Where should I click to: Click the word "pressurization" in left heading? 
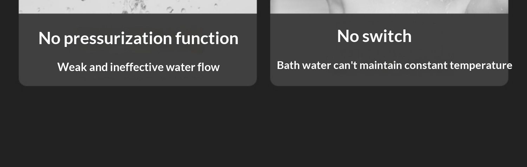pyautogui.click(x=118, y=39)
